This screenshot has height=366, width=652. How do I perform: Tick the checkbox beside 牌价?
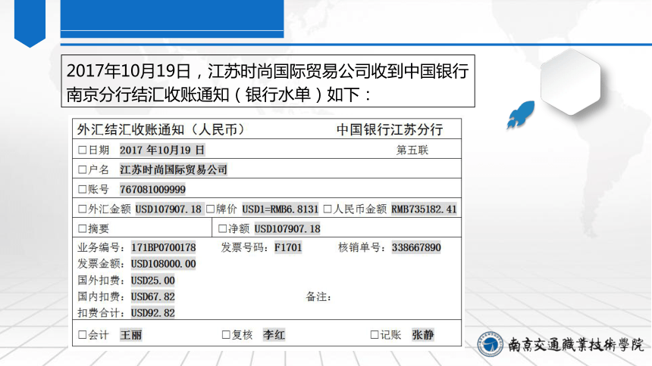tap(211, 209)
